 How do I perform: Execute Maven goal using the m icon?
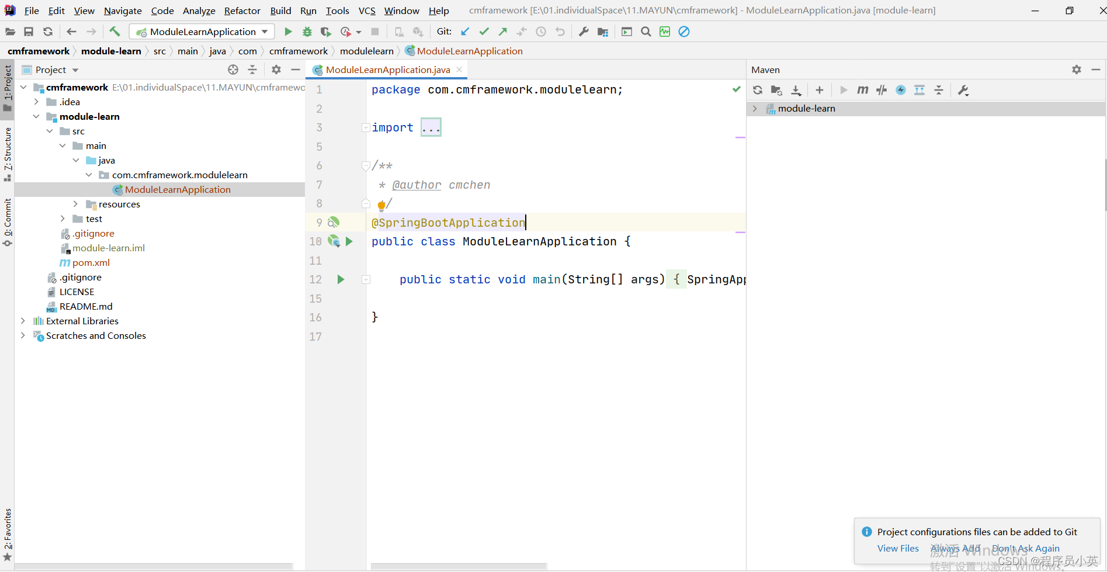863,90
